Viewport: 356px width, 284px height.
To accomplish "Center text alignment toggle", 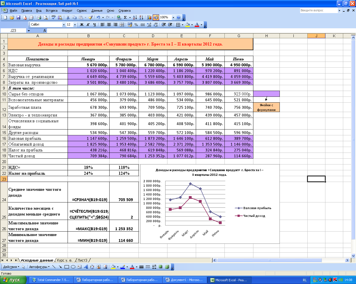I will click(x=109, y=25).
